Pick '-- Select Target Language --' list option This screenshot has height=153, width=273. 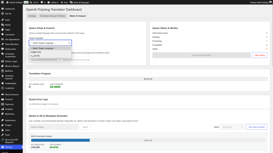point(50,48)
